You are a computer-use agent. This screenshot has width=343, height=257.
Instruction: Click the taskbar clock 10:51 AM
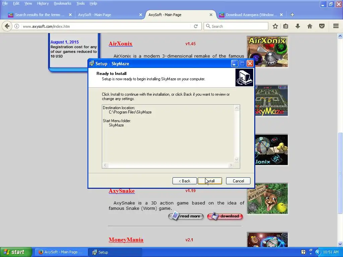[x=331, y=252]
